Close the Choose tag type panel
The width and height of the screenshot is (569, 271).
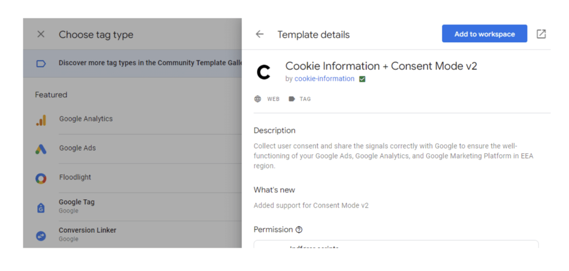41,34
